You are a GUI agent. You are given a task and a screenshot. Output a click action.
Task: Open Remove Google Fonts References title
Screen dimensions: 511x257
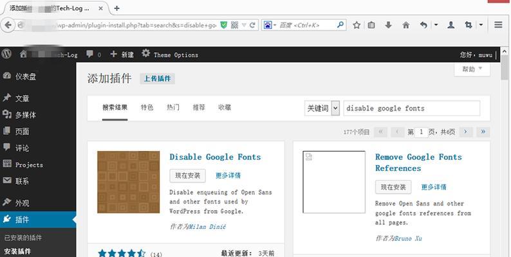(x=418, y=163)
